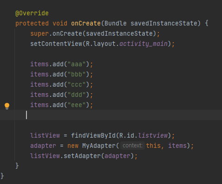This screenshot has height=184, width=222.
Task: Click setAdapter method call
Action: pos(82,156)
